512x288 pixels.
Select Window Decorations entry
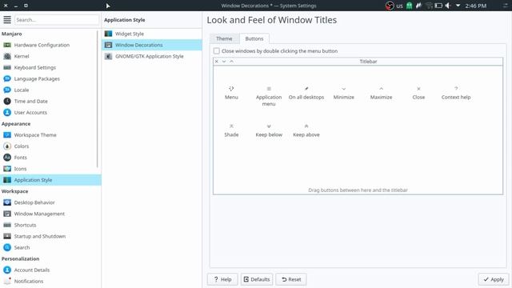click(152, 45)
